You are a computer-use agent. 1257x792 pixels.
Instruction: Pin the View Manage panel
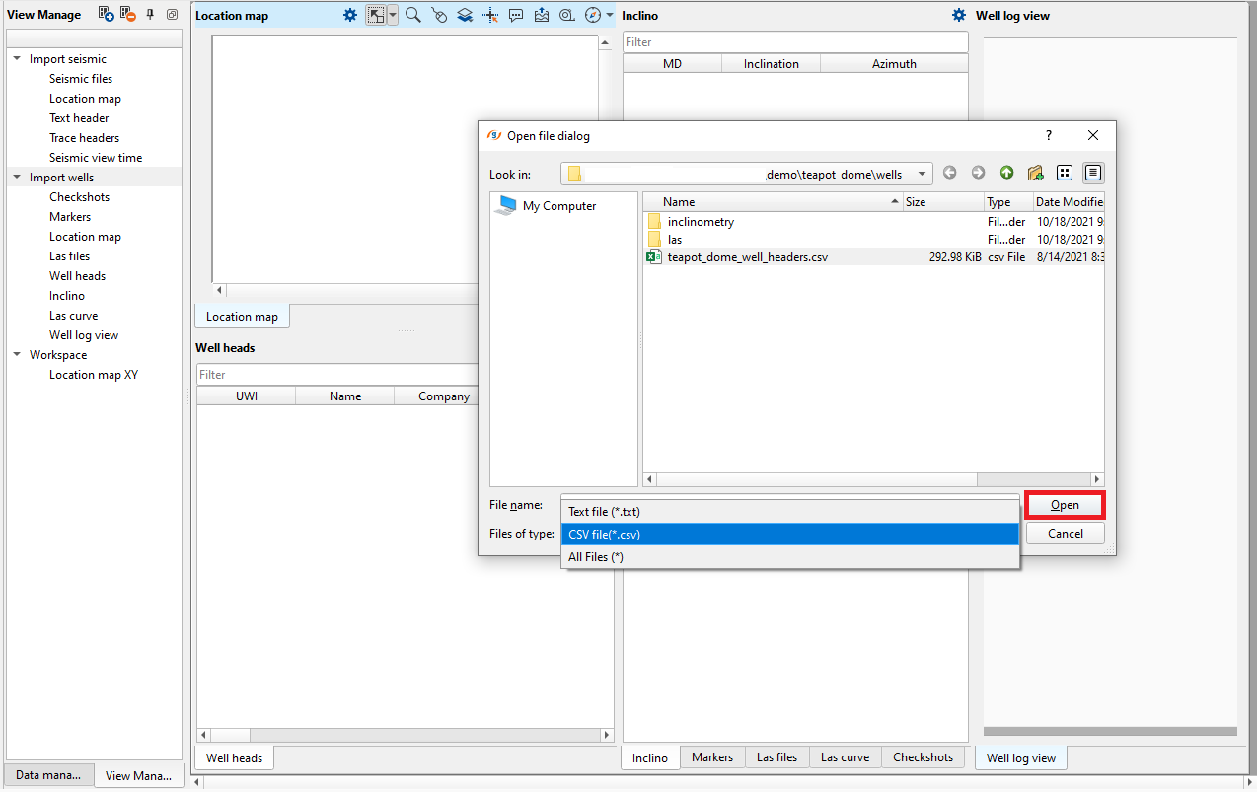(x=150, y=14)
